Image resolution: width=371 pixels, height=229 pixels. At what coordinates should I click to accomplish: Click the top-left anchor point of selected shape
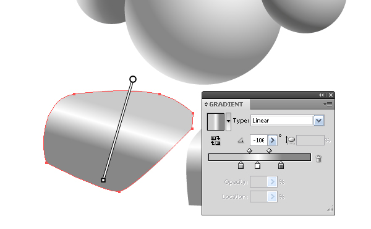pos(74,94)
